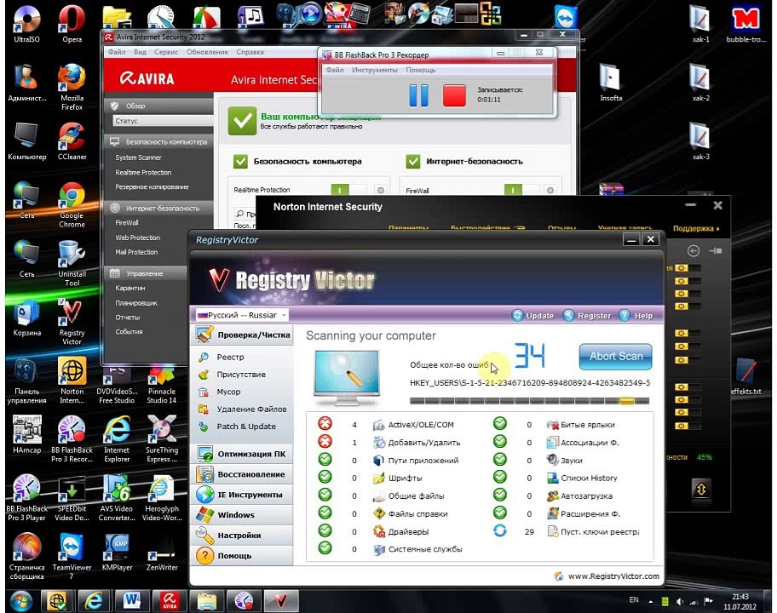Image resolution: width=777 pixels, height=613 pixels.
Task: Abort the running registry scan
Action: 615,356
